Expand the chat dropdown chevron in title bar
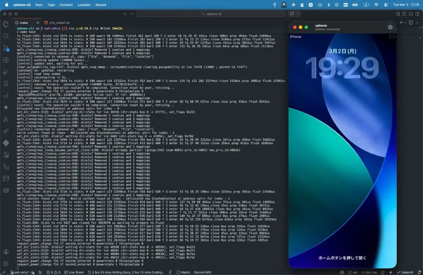Image resolution: width=423 pixels, height=275 pixels. (x=298, y=14)
